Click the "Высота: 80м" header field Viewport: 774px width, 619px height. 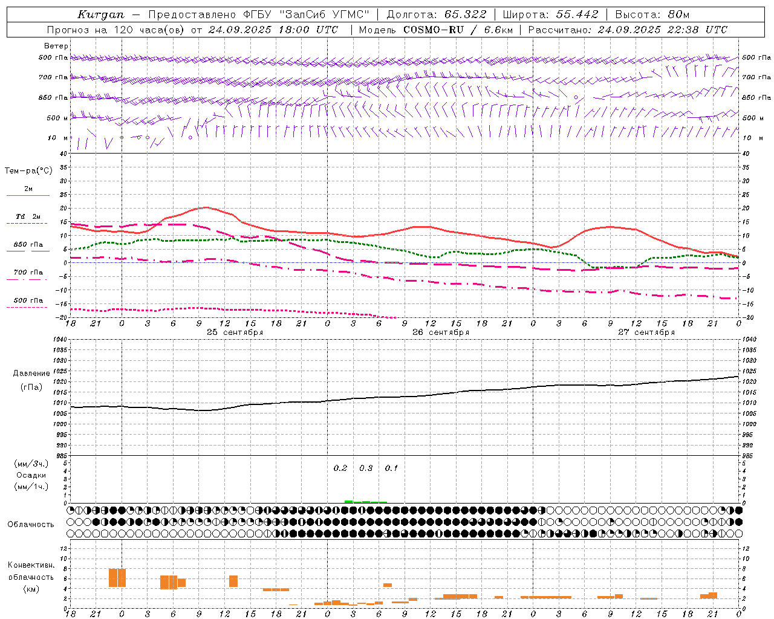(652, 15)
